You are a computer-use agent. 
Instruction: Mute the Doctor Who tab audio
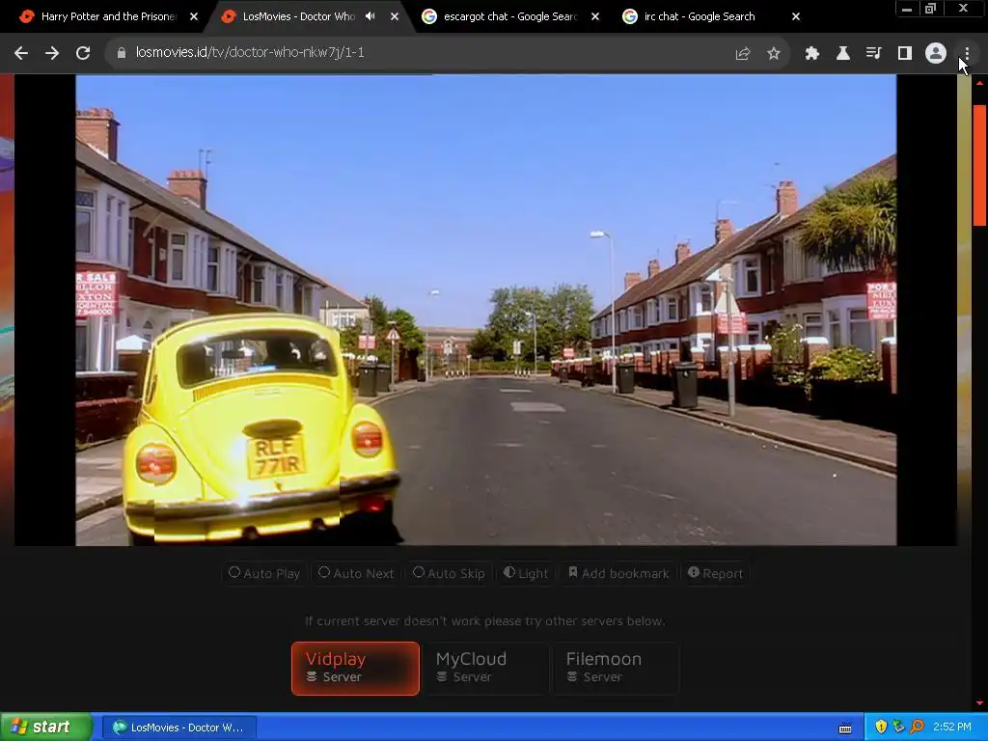pos(370,16)
